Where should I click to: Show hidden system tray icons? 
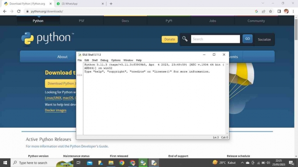tap(242, 163)
